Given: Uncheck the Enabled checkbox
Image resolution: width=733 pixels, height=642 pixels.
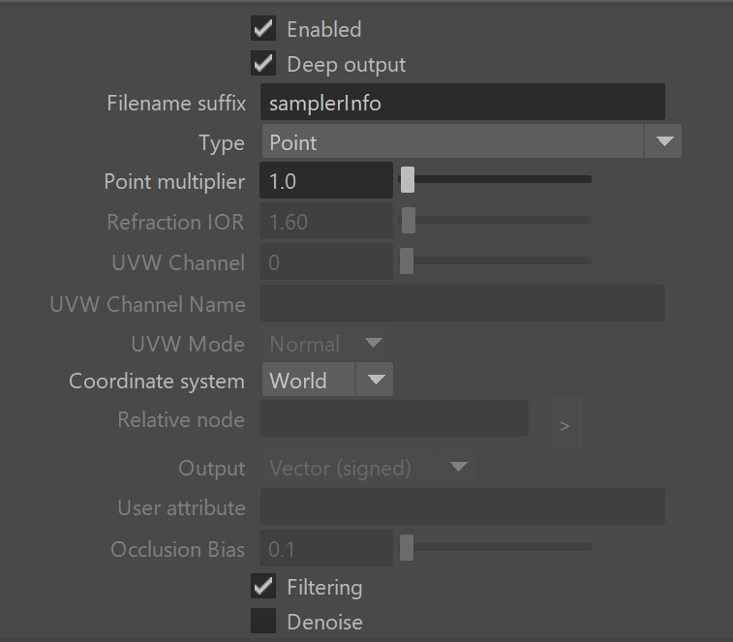Looking at the screenshot, I should click(263, 28).
